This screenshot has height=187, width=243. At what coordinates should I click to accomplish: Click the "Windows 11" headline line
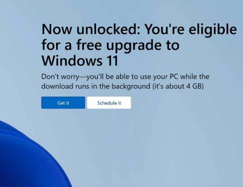pyautogui.click(x=80, y=61)
